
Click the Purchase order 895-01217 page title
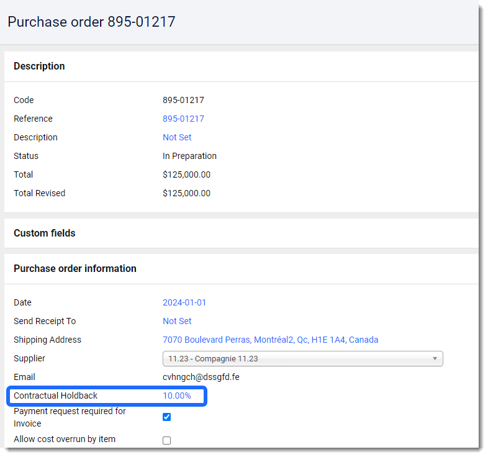pyautogui.click(x=91, y=22)
